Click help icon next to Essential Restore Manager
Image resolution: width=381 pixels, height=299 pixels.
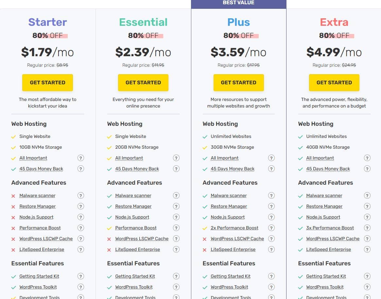point(176,207)
